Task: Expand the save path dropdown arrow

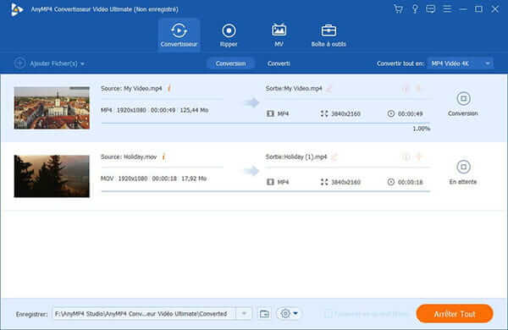Action: (244, 313)
